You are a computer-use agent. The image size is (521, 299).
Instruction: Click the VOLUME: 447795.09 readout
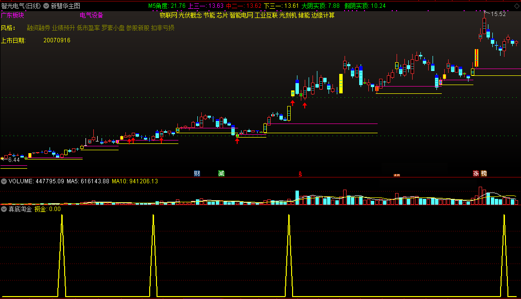point(36,181)
